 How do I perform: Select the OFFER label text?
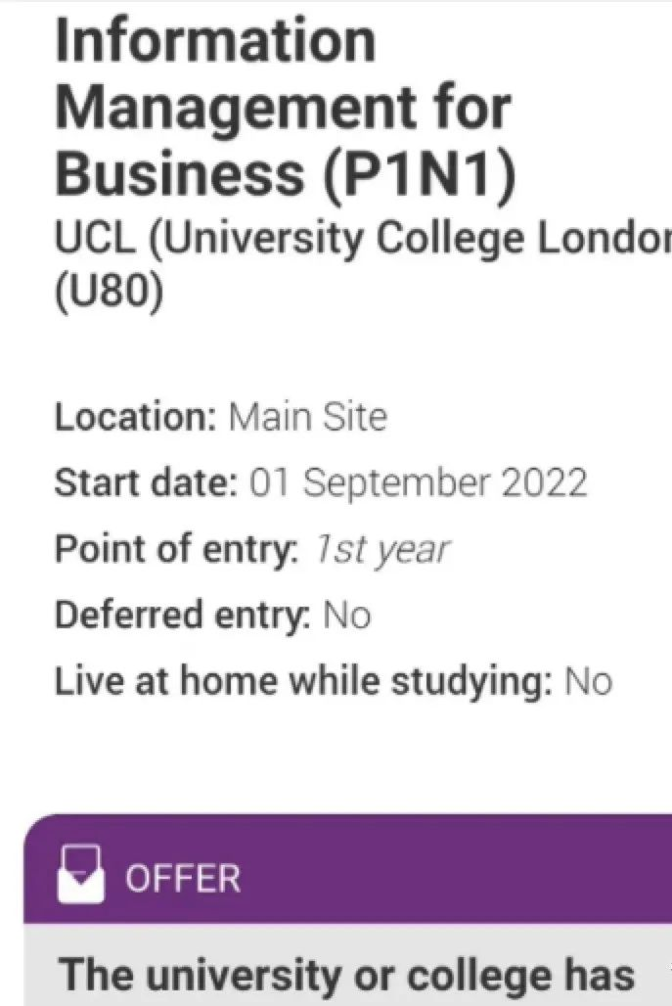click(183, 878)
